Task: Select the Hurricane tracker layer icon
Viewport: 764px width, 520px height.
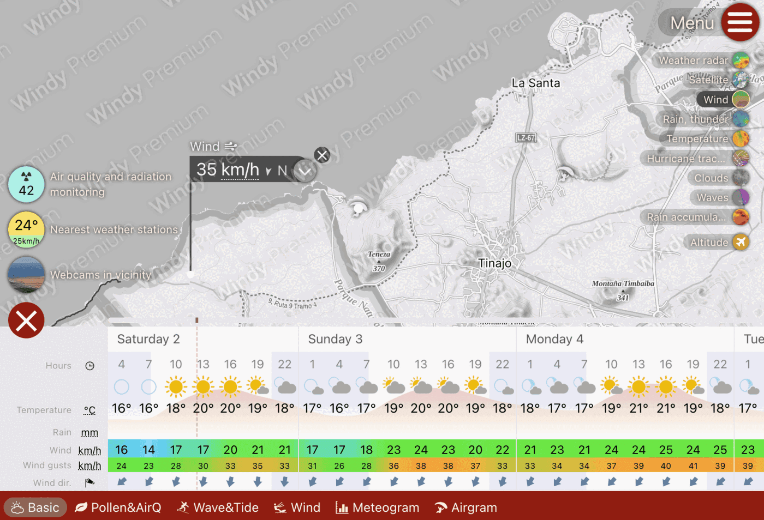Action: pyautogui.click(x=741, y=159)
